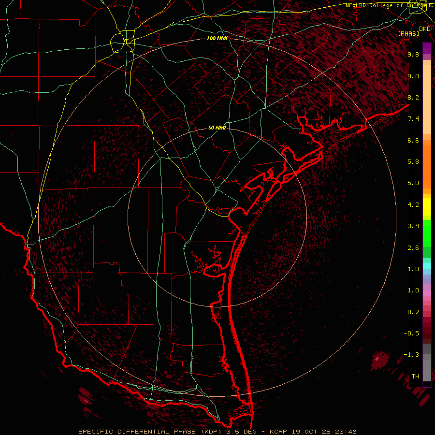Click the isolated radar echo with pink pixel offshore
Image resolution: width=435 pixels, height=435 pixels.
point(379,360)
